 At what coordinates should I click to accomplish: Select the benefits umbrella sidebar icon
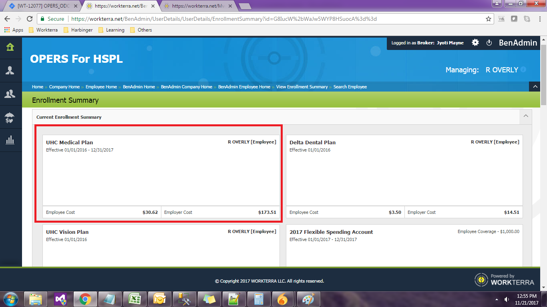[x=10, y=117]
